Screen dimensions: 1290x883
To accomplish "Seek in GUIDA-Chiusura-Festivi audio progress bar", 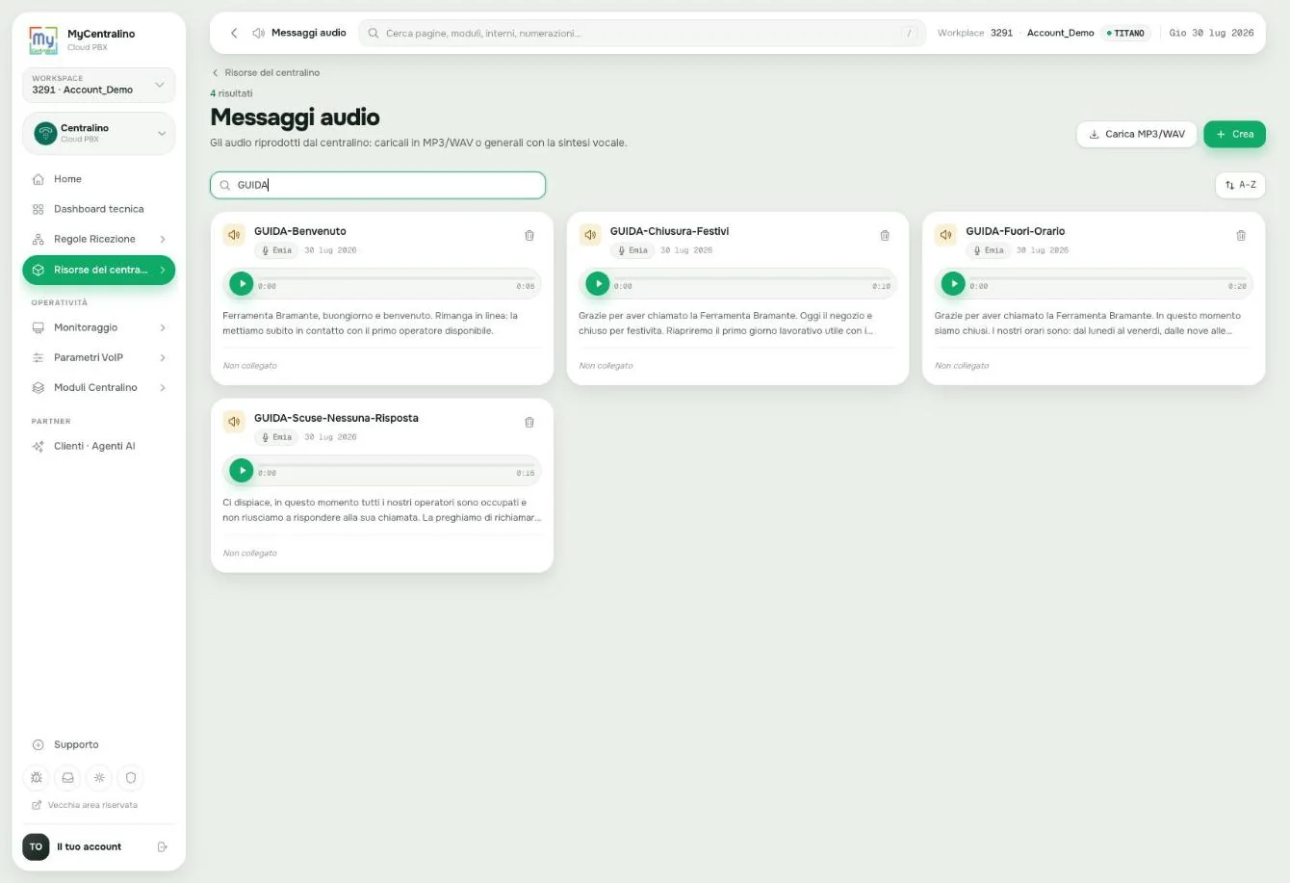I will (x=746, y=278).
